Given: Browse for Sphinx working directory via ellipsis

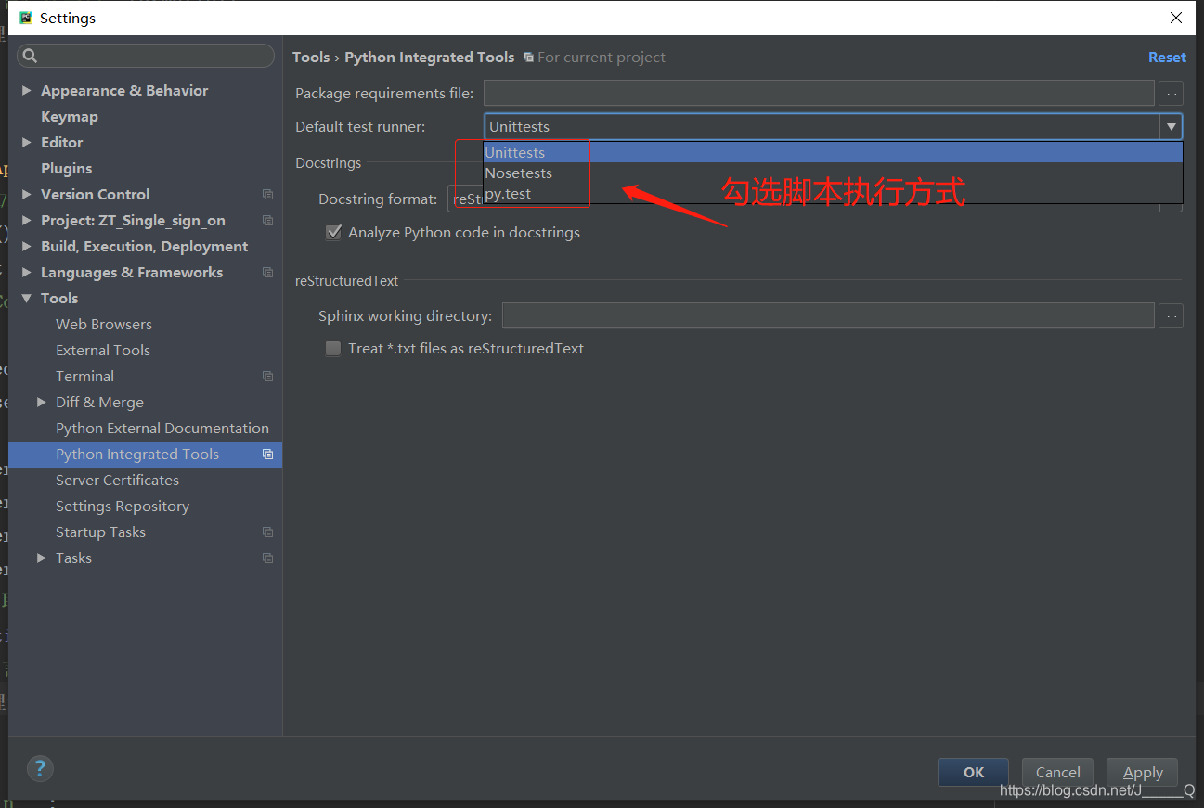Looking at the screenshot, I should point(1171,316).
